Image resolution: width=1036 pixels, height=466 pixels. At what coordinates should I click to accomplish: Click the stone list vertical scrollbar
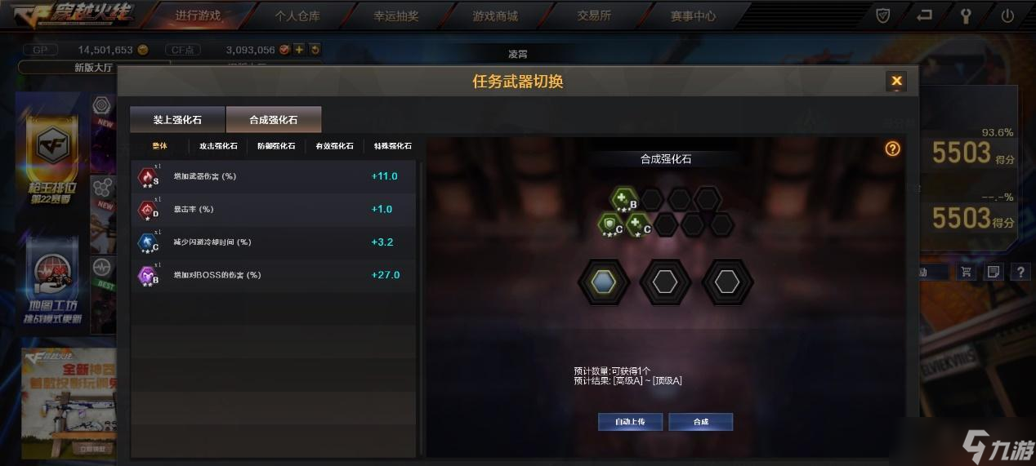coord(422,307)
